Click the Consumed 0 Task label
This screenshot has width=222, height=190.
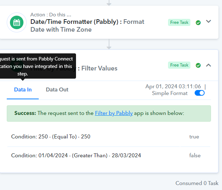pos(197,183)
